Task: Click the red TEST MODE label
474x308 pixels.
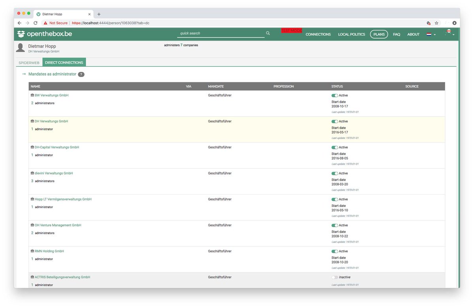Action: (292, 30)
